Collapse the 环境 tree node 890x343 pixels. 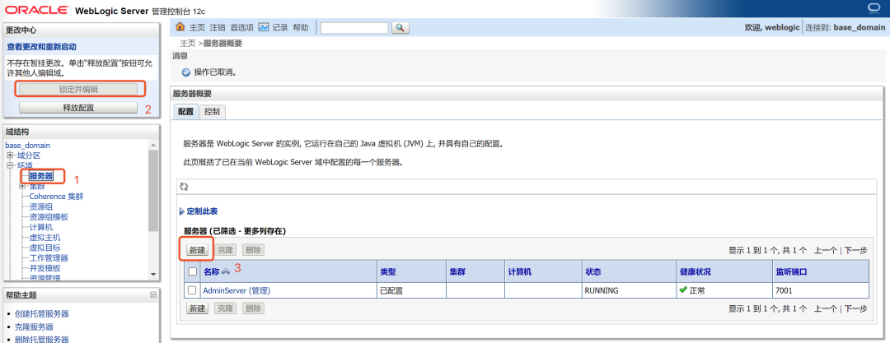coord(10,165)
